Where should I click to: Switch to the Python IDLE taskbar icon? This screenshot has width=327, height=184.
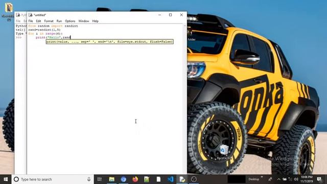(x=182, y=179)
